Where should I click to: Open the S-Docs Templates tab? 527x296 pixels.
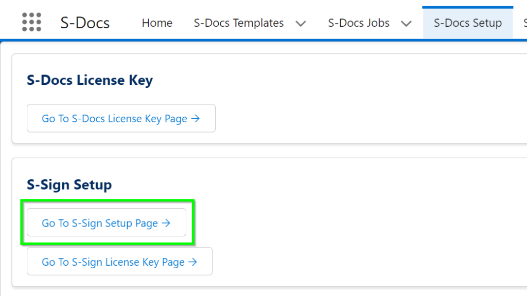click(x=238, y=23)
